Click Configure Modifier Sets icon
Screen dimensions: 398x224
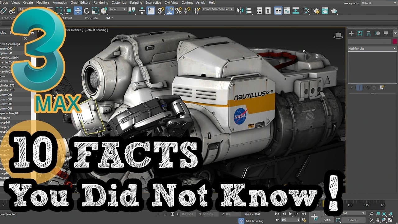click(382, 88)
